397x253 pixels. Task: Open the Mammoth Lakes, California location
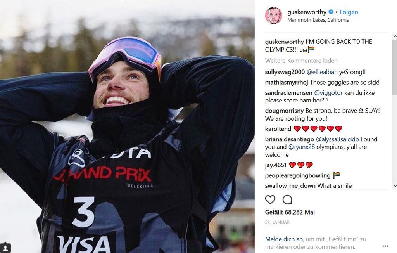(x=318, y=20)
